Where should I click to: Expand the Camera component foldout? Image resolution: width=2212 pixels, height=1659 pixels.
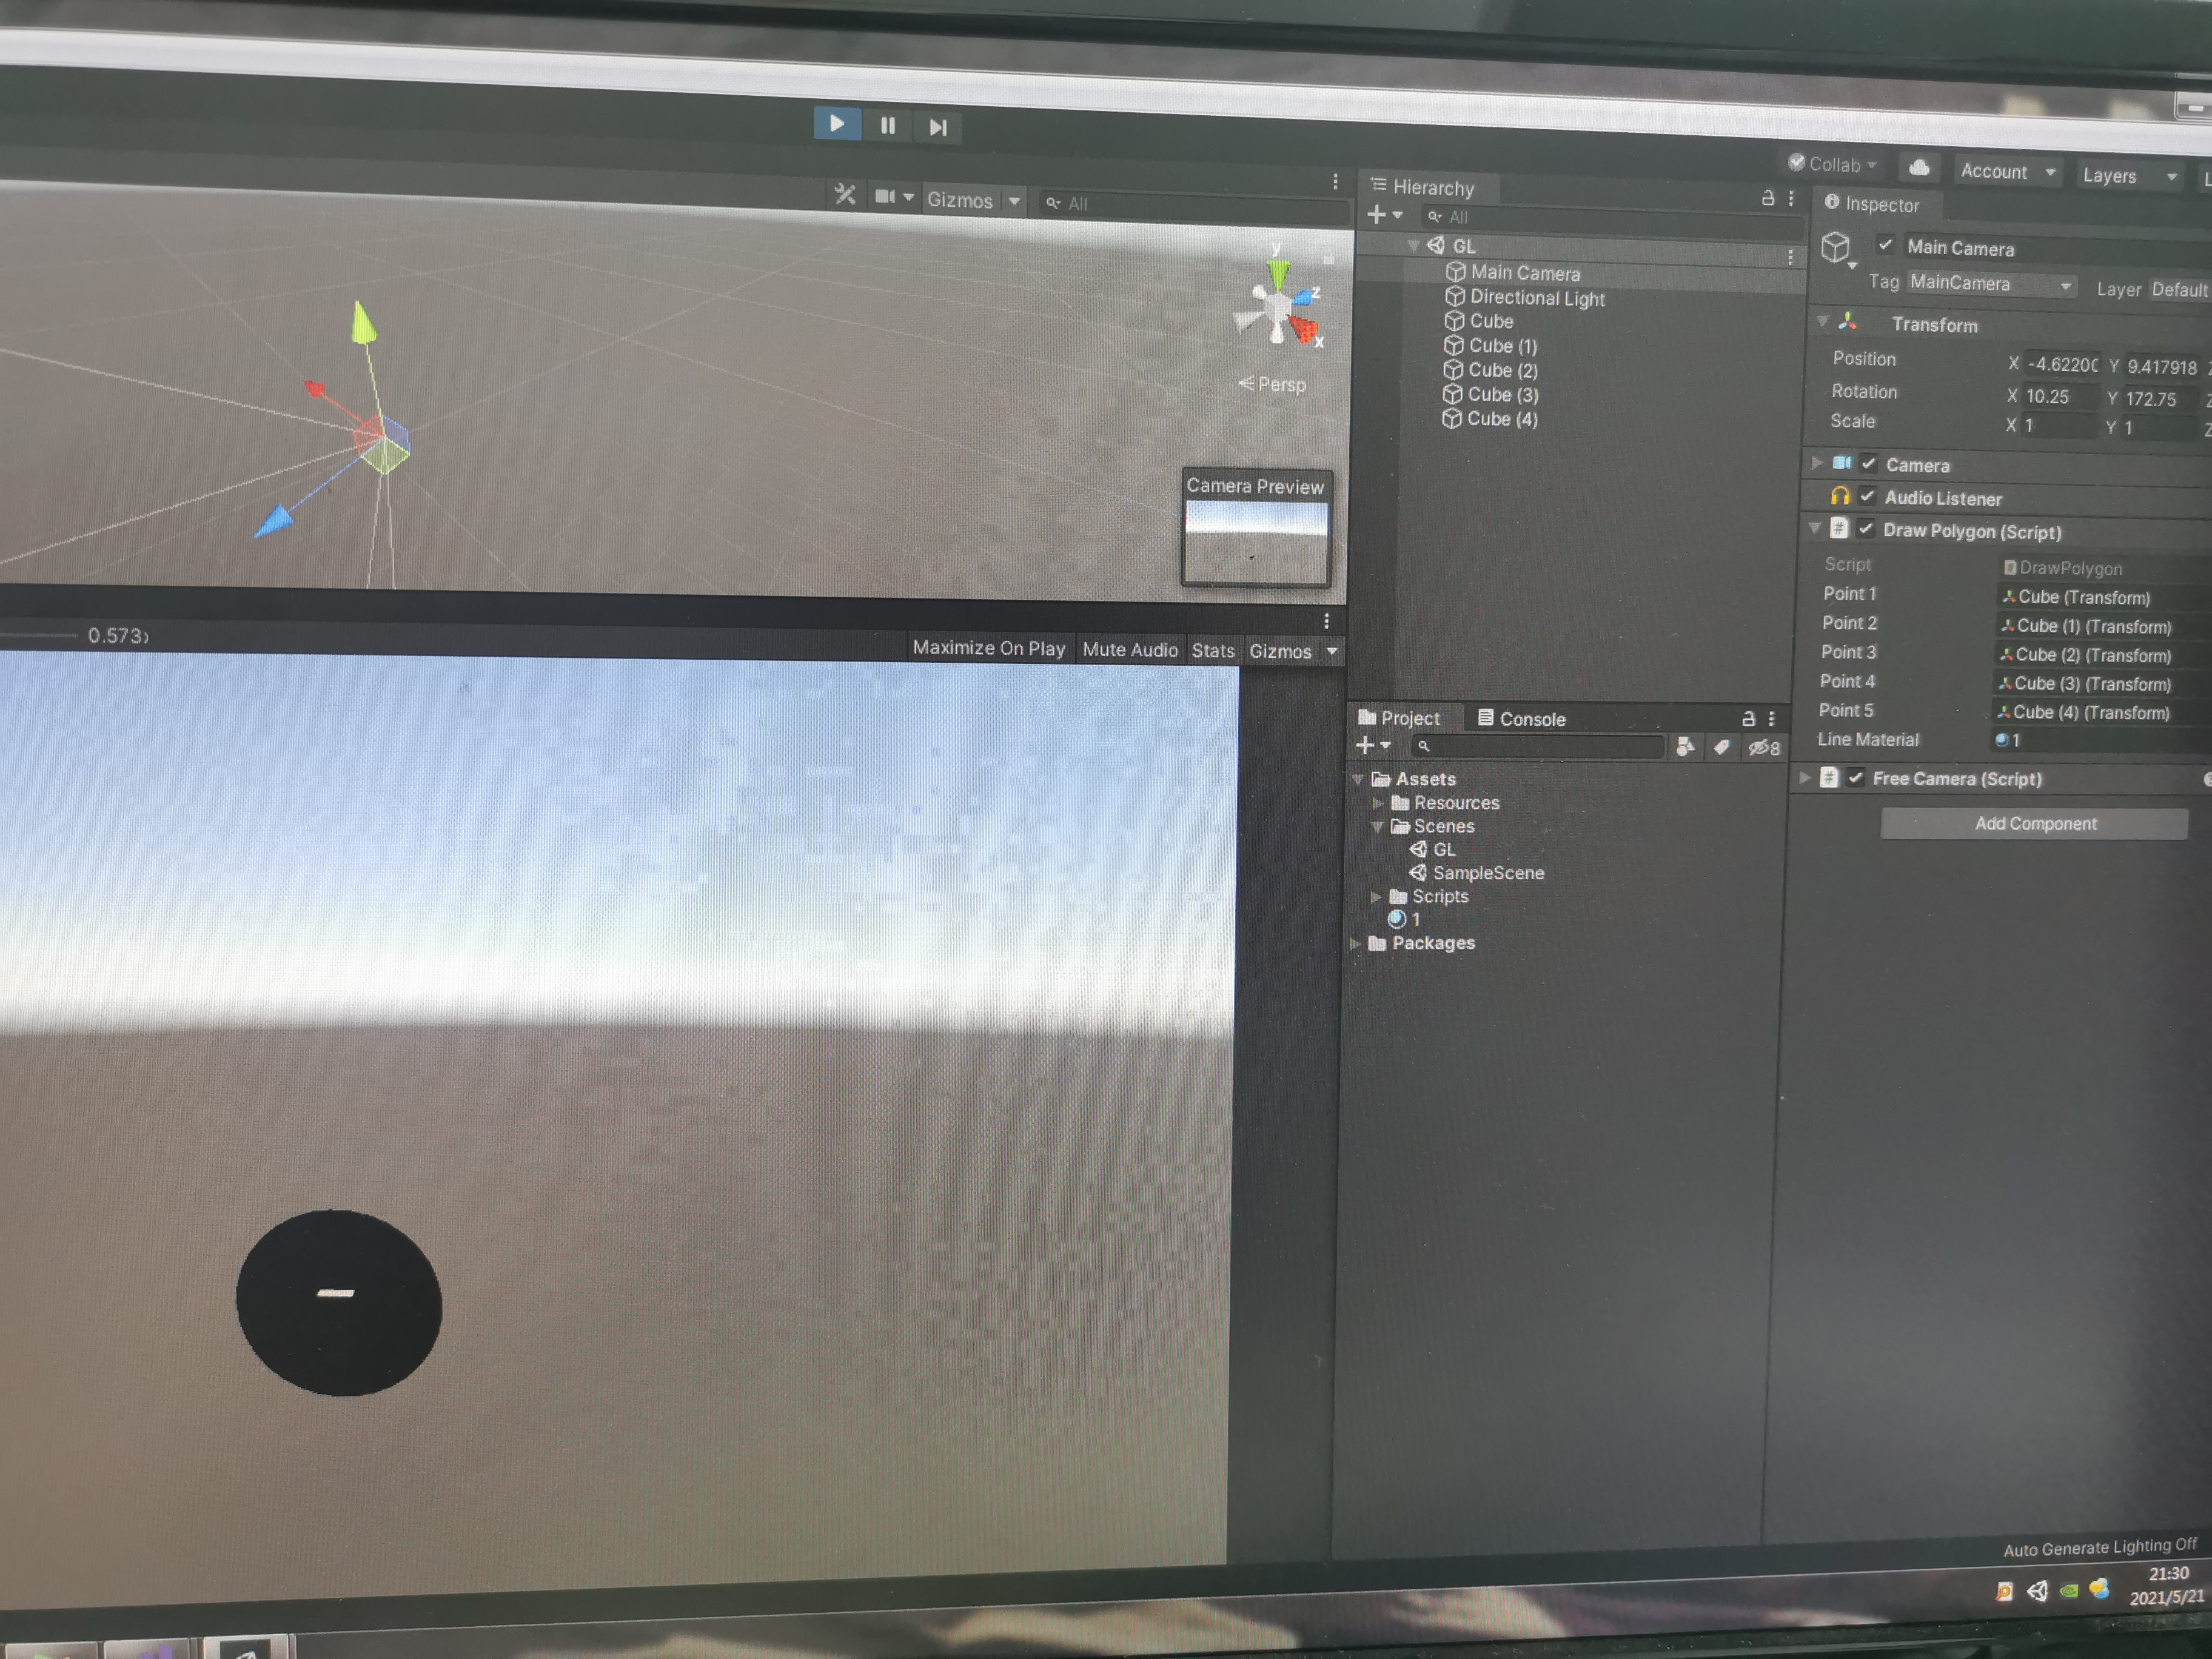click(x=1817, y=463)
